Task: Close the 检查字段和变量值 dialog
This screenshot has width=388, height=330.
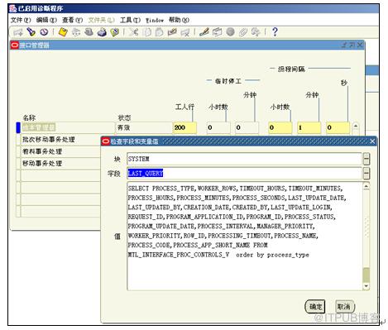Action: (372, 141)
